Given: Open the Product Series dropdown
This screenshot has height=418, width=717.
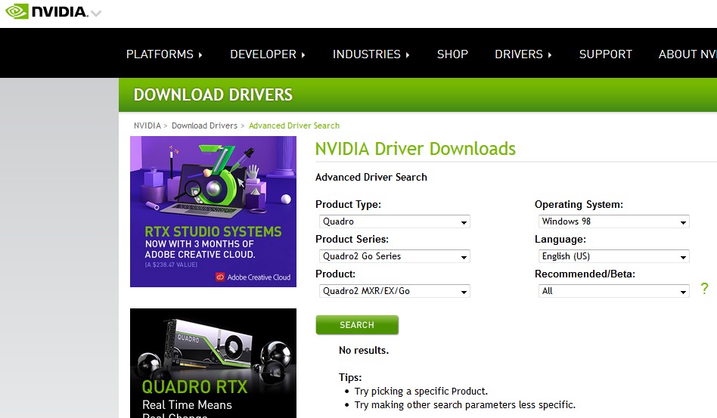Looking at the screenshot, I should [395, 256].
